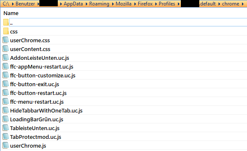Select the ffc-button-restart.uc.js file name
247x151 pixels.
[38, 93]
